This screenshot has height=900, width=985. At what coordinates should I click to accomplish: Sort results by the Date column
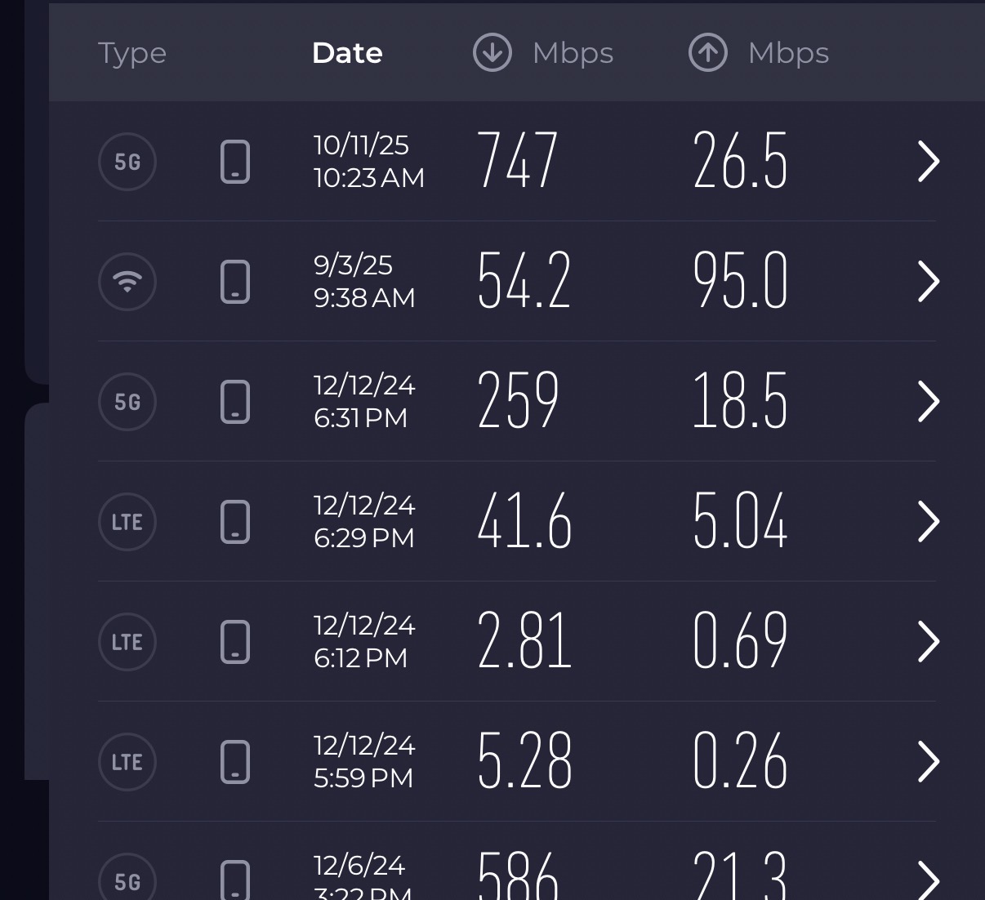pyautogui.click(x=347, y=53)
